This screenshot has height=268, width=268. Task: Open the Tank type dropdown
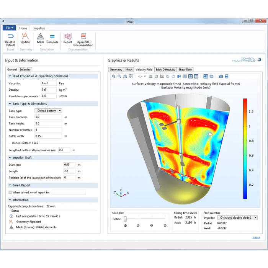pyautogui.click(x=48, y=111)
